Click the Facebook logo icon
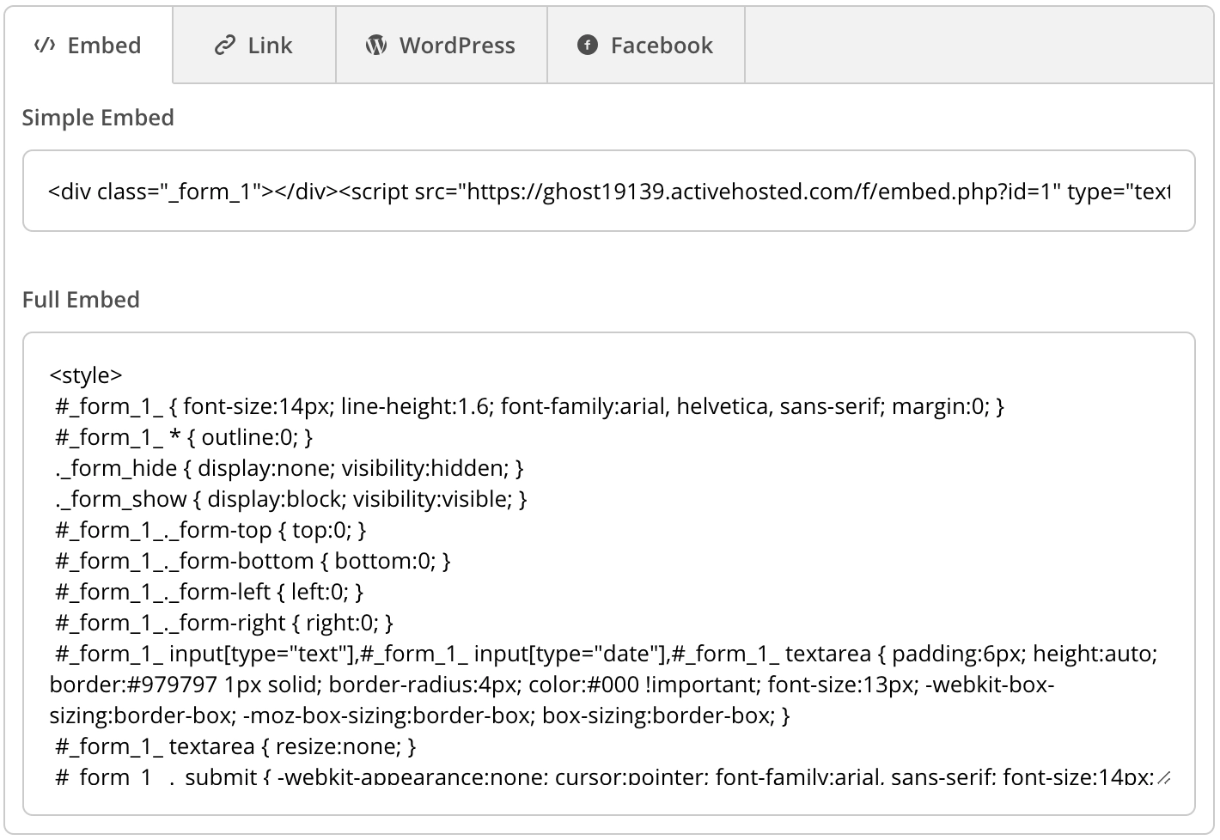Screen dimensions: 1220x840 tap(588, 46)
